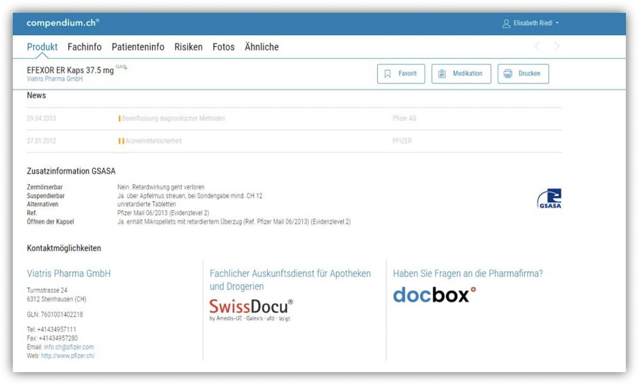The image size is (638, 385).
Task: Print the page using Drucken button
Action: 523,73
